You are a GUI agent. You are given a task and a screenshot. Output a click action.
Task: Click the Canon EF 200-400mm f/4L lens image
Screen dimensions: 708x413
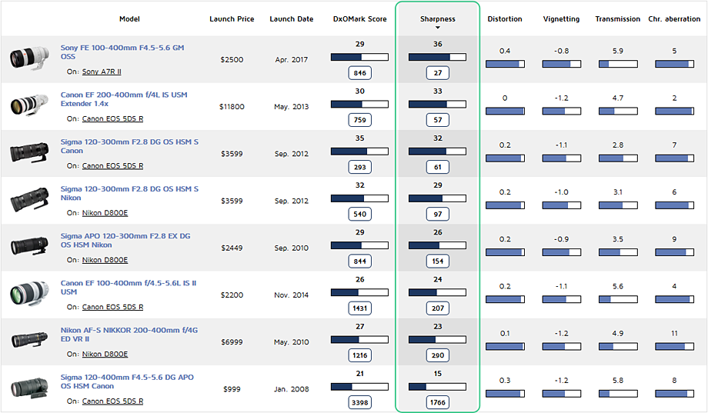pos(30,105)
